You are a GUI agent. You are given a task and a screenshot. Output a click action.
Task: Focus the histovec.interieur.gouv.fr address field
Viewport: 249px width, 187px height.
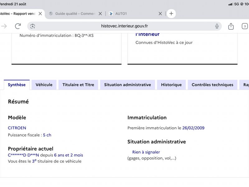[x=124, y=26]
